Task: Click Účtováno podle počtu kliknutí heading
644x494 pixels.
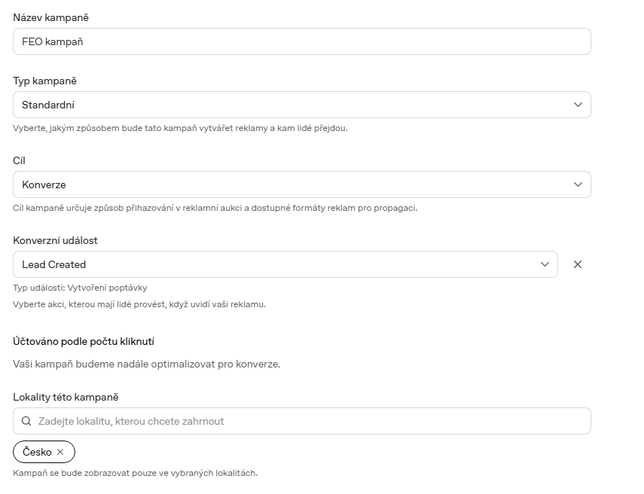Action: click(84, 341)
